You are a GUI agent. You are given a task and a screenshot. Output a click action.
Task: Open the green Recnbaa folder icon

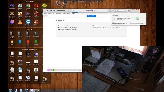coord(36,42)
